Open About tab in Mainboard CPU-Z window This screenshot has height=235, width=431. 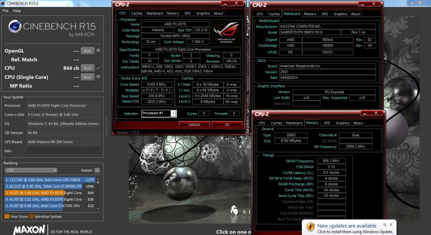pyautogui.click(x=356, y=14)
